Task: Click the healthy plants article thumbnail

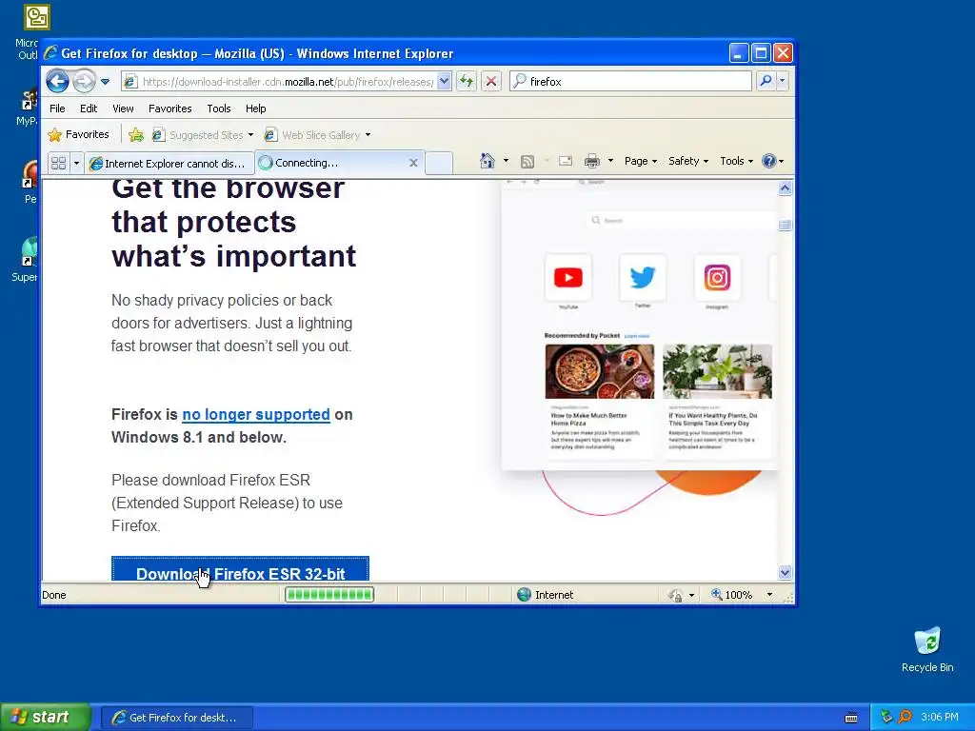Action: pos(717,372)
